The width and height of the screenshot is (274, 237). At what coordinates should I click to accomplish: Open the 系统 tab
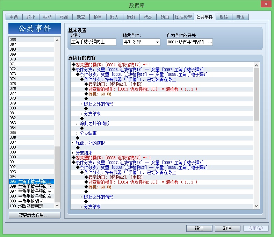click(x=224, y=17)
